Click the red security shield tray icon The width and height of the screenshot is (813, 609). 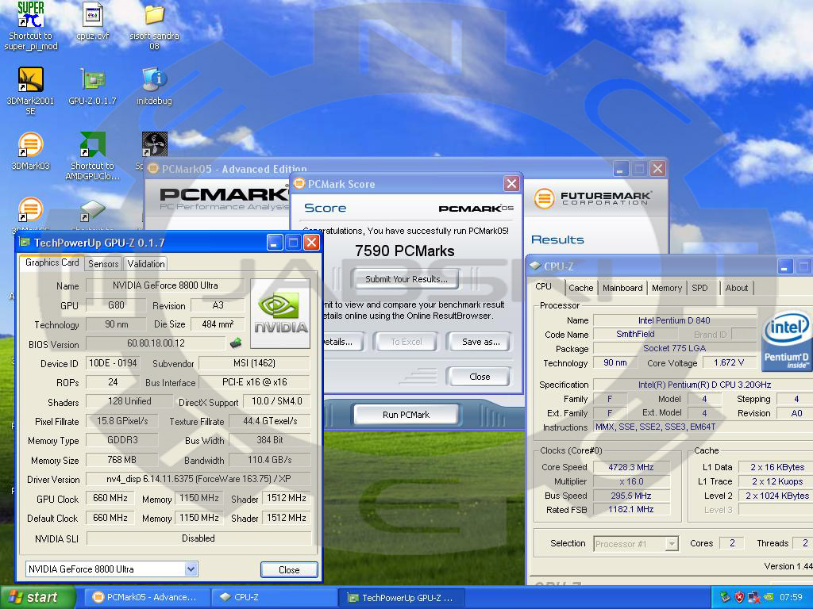point(739,597)
